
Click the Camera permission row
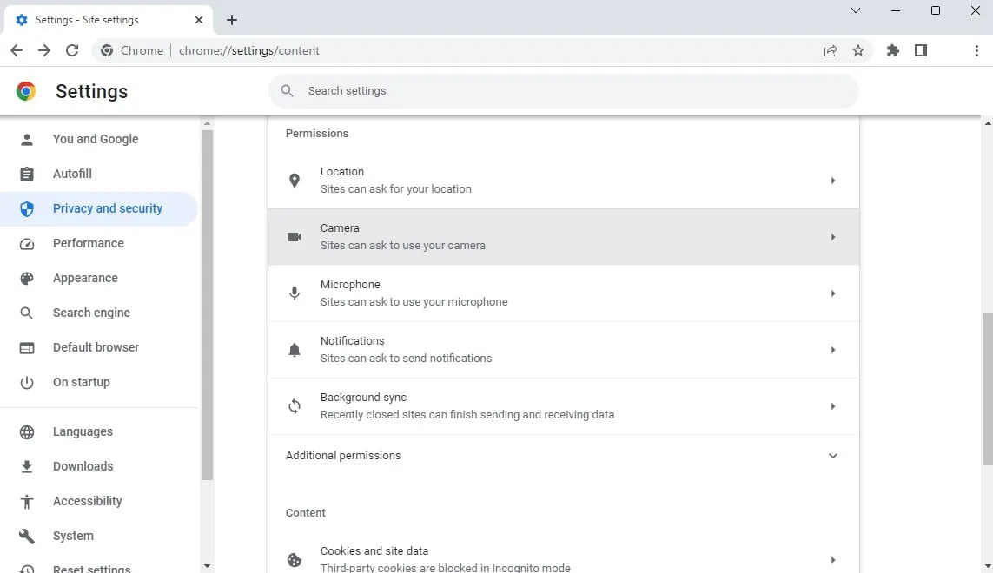(x=563, y=237)
